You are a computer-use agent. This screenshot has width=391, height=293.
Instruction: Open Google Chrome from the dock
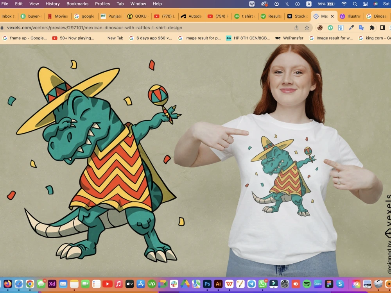click(x=30, y=284)
